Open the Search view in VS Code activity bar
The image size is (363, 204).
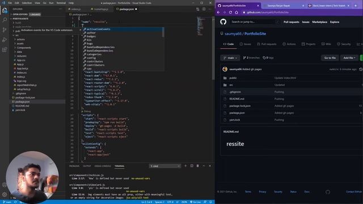pos(5,20)
